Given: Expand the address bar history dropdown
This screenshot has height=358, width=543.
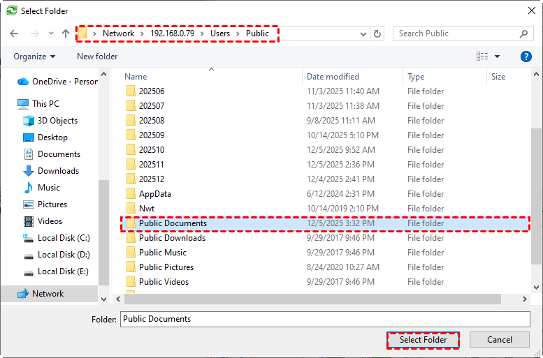Looking at the screenshot, I should 363,33.
